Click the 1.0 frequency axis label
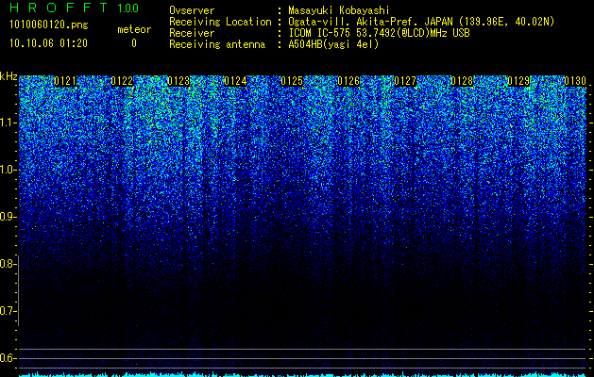 8,170
